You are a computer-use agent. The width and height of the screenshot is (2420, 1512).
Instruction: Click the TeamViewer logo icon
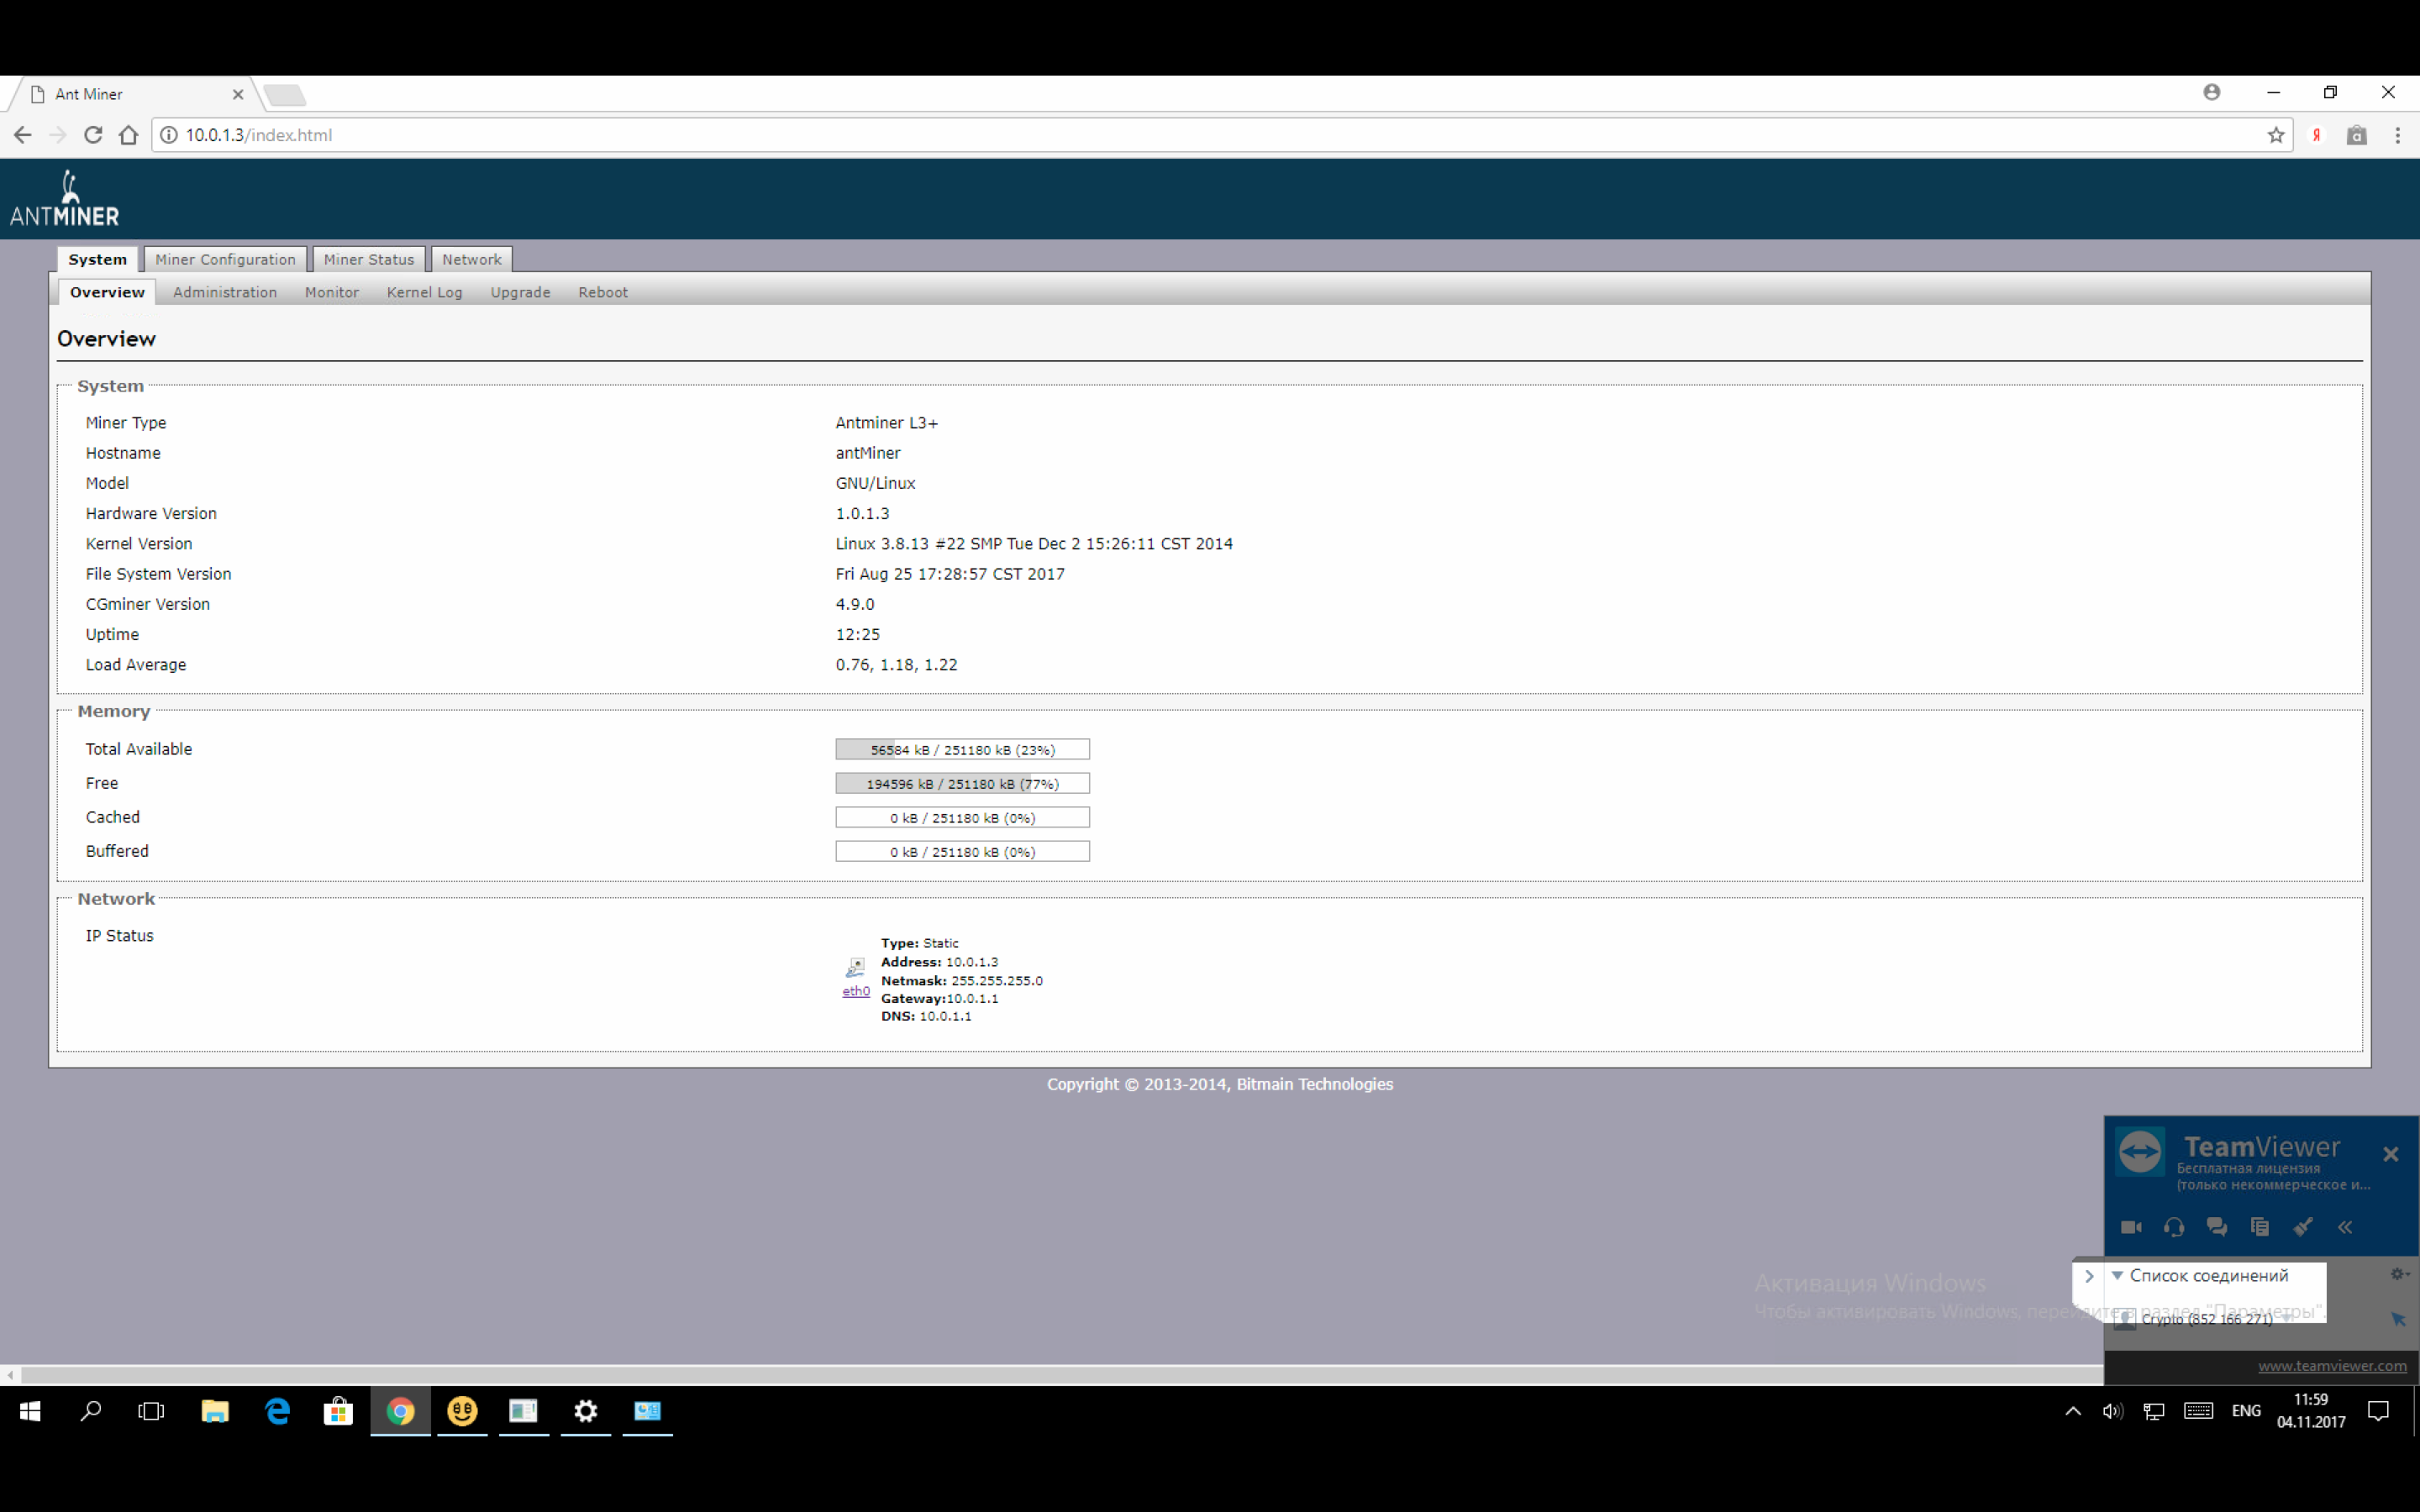pos(2140,1152)
